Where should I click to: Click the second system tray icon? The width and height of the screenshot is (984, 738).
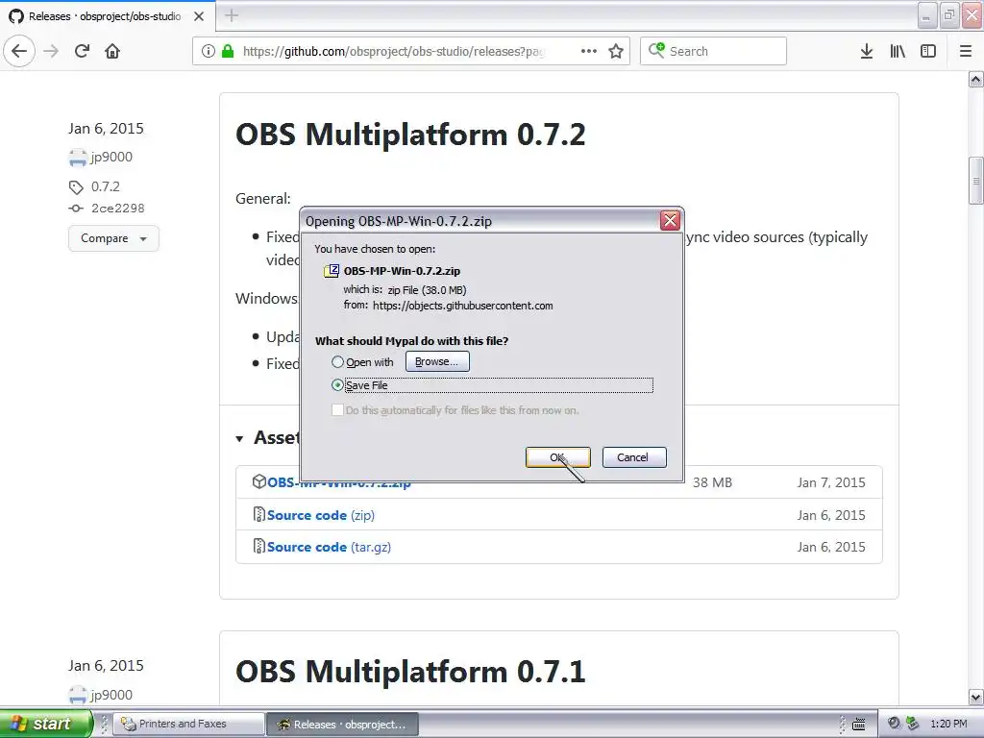[x=913, y=724]
